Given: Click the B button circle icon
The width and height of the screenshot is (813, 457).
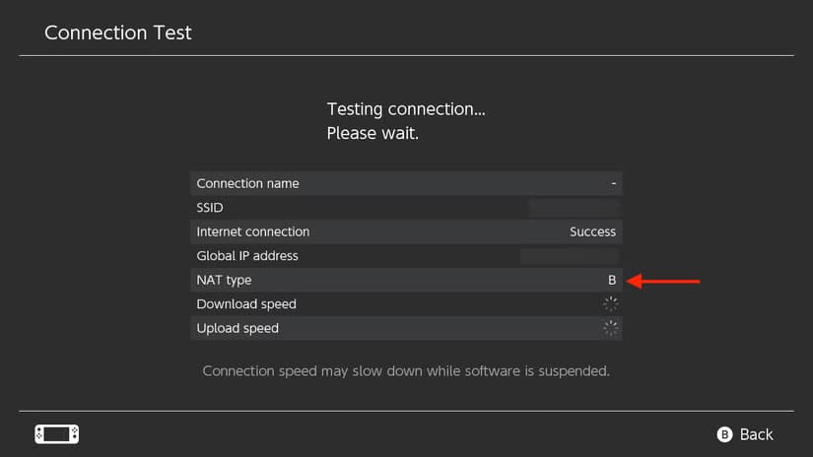Looking at the screenshot, I should tap(724, 434).
